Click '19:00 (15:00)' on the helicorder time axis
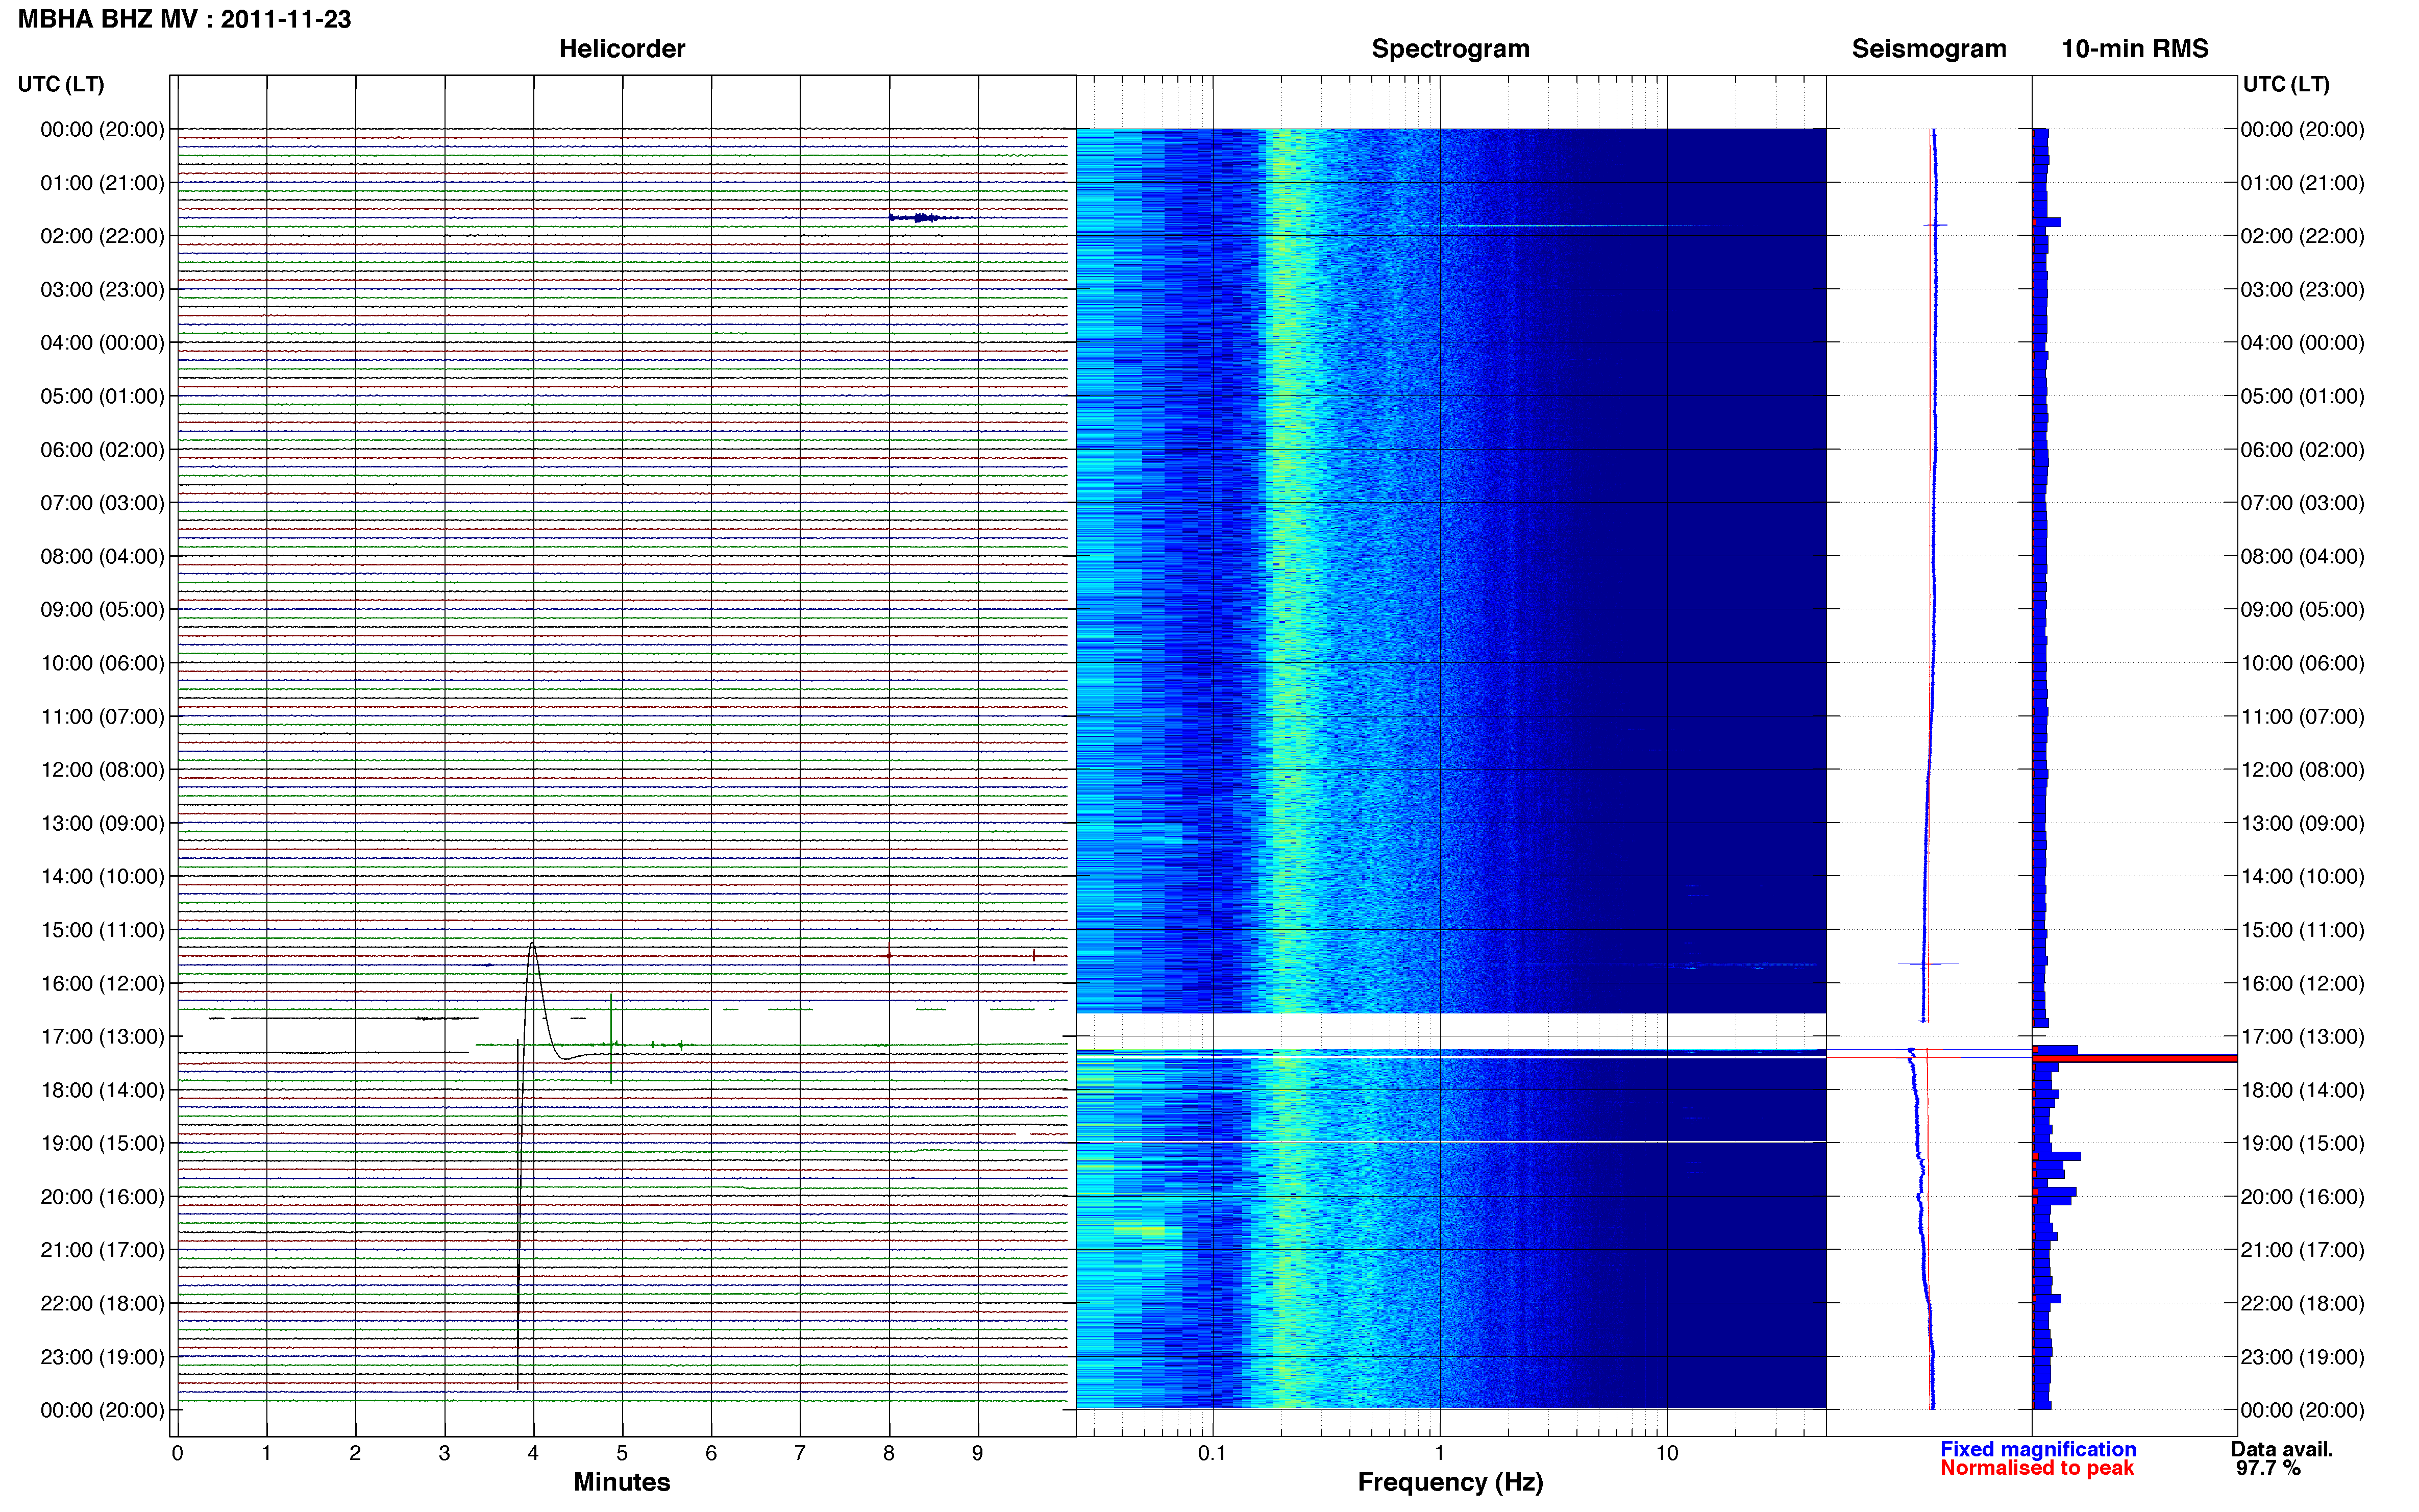 tap(102, 1143)
